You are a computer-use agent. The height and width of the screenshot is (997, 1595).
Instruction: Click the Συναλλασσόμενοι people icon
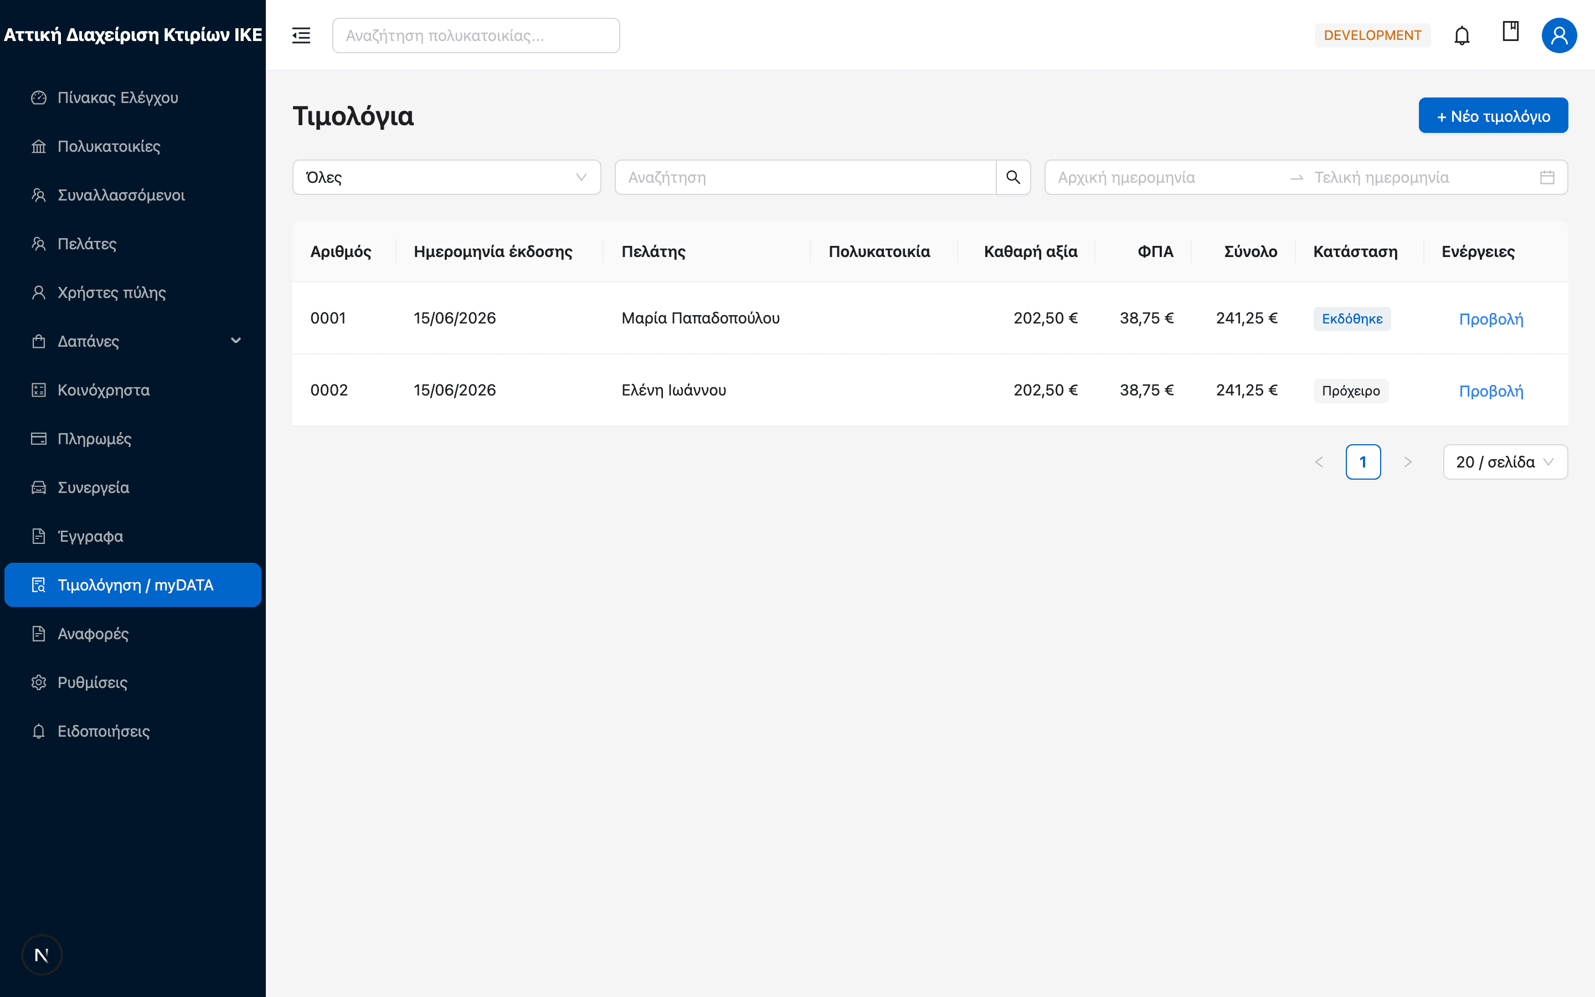(x=39, y=195)
